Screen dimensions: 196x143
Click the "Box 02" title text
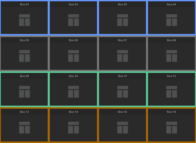click(73, 4)
